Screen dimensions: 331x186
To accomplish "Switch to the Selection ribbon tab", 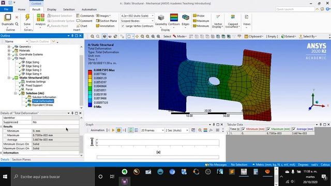I will (x=69, y=9).
